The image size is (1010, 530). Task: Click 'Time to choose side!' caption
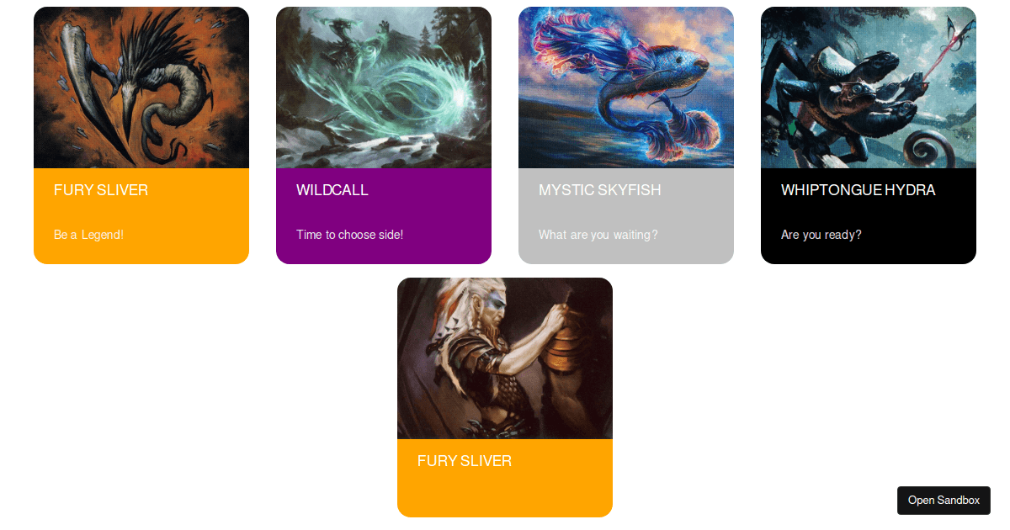pyautogui.click(x=350, y=235)
